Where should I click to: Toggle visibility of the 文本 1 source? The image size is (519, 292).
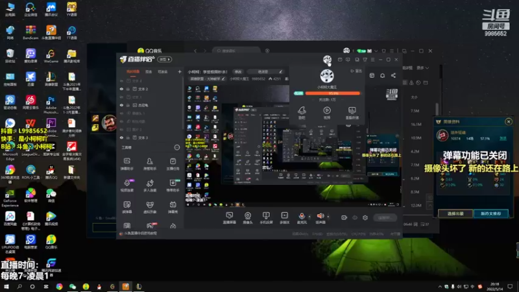coord(121,97)
